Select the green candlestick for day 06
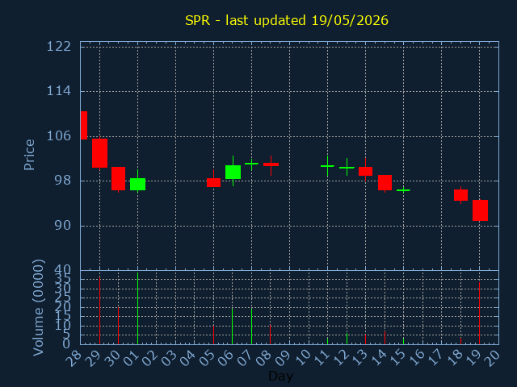The height and width of the screenshot is (387, 517). (x=233, y=172)
